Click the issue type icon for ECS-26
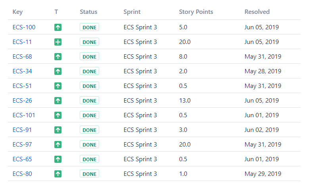 click(x=58, y=101)
